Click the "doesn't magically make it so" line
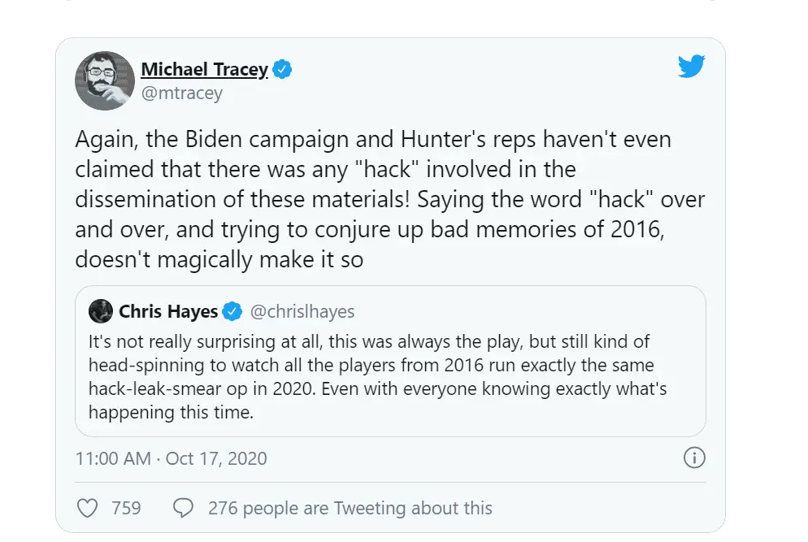 click(218, 260)
